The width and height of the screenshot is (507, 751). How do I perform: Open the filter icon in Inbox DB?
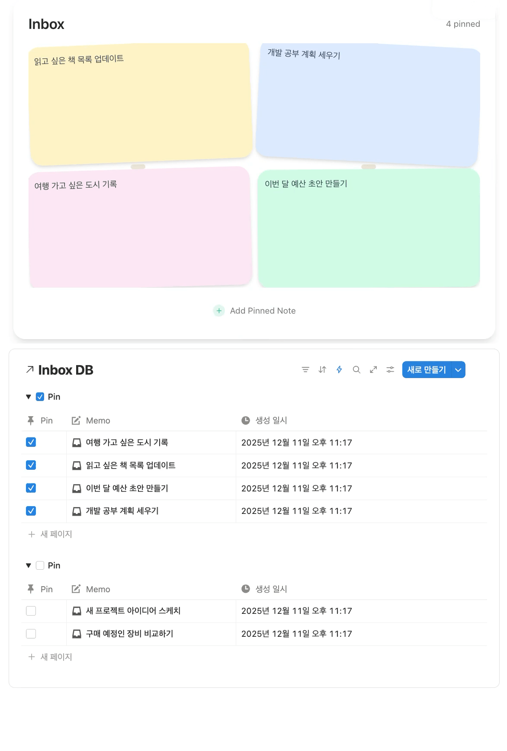[x=305, y=369]
